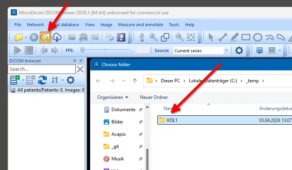Select the rectangle annotation tool
Screen dimensions: 292x170
246,37
